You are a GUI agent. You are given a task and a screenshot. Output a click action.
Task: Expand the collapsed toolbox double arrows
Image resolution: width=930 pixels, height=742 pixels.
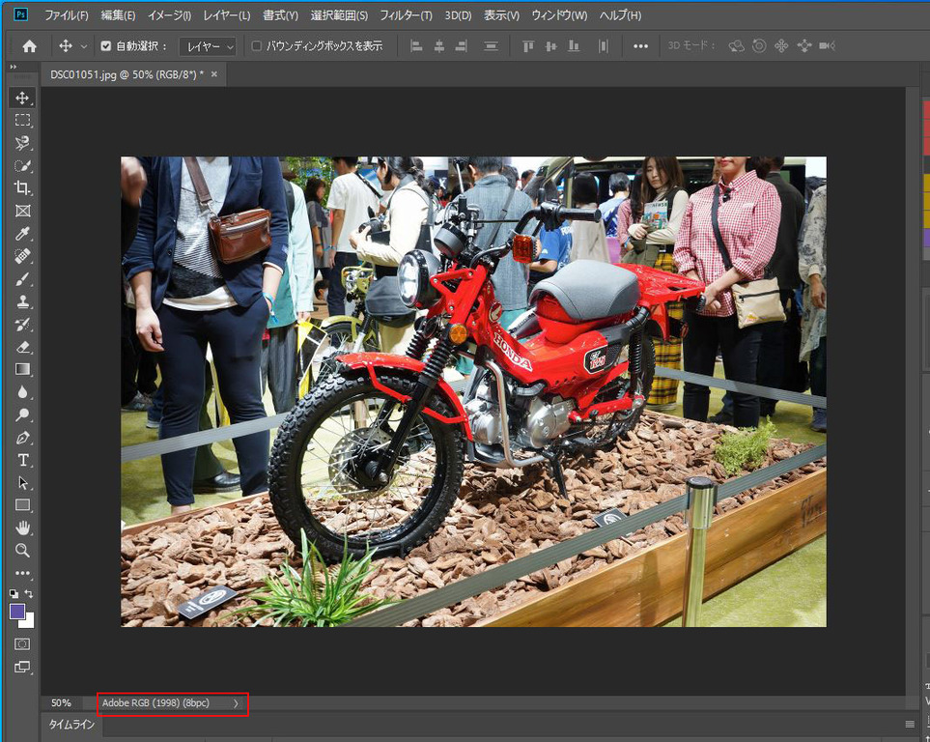14,67
